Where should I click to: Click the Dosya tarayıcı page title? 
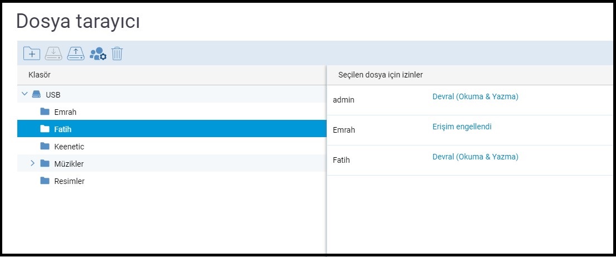point(77,21)
